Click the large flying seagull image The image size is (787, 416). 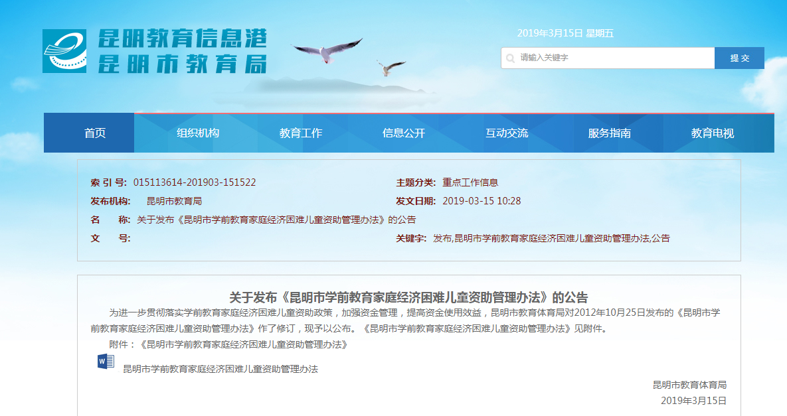[327, 50]
